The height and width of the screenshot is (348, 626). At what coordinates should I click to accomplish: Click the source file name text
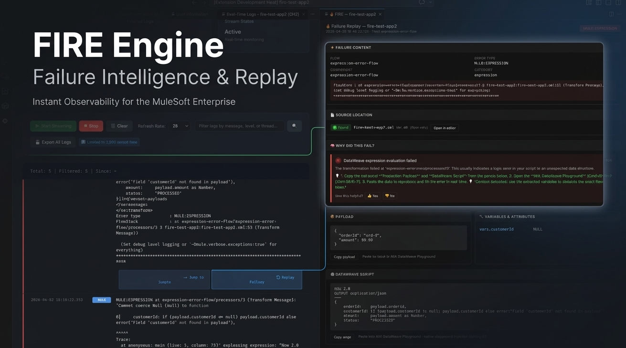coord(374,127)
